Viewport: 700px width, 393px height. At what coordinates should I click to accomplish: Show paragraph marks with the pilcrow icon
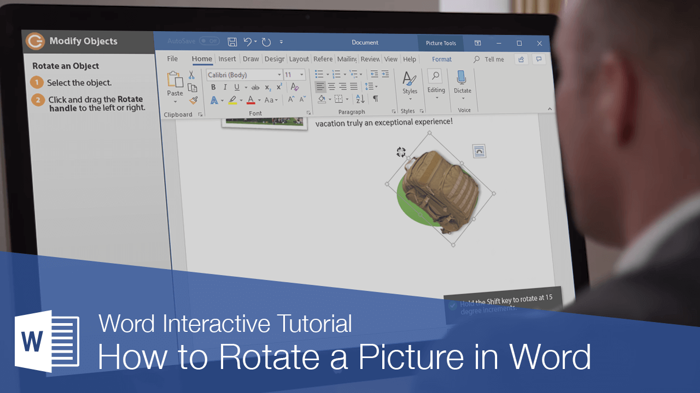[376, 99]
